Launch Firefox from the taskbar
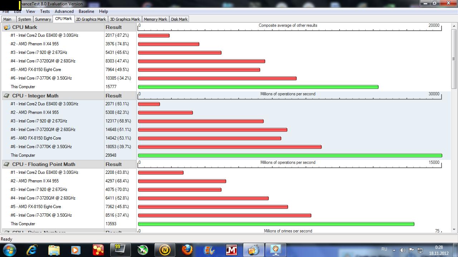 [x=187, y=250]
